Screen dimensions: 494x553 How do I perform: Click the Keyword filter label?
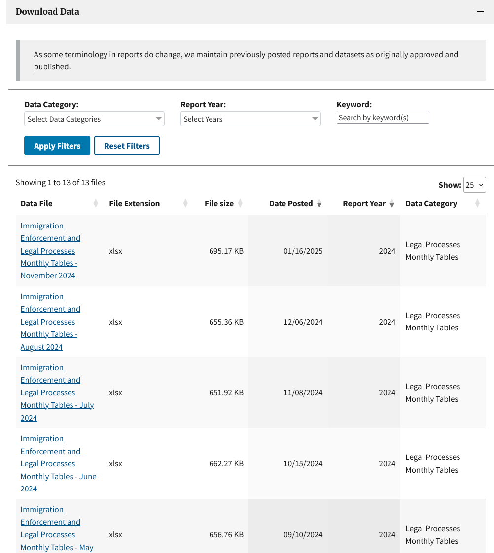click(x=354, y=104)
